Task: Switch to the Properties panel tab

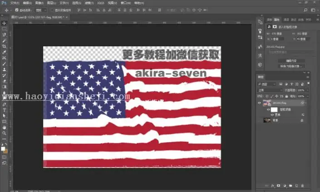Action: coord(277,20)
